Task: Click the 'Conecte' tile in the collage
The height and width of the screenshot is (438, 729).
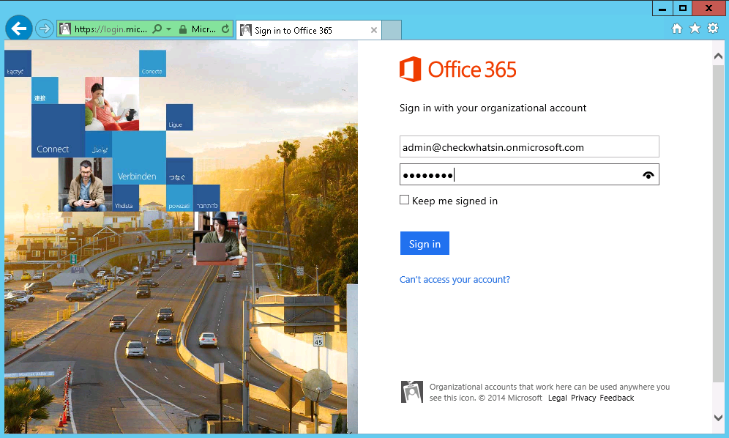Action: pyautogui.click(x=152, y=63)
